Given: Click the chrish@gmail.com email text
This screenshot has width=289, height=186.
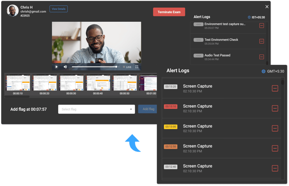Looking at the screenshot, I should pyautogui.click(x=33, y=11).
